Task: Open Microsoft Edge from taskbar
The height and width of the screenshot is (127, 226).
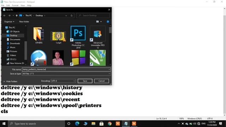Action: pyautogui.click(x=77, y=124)
